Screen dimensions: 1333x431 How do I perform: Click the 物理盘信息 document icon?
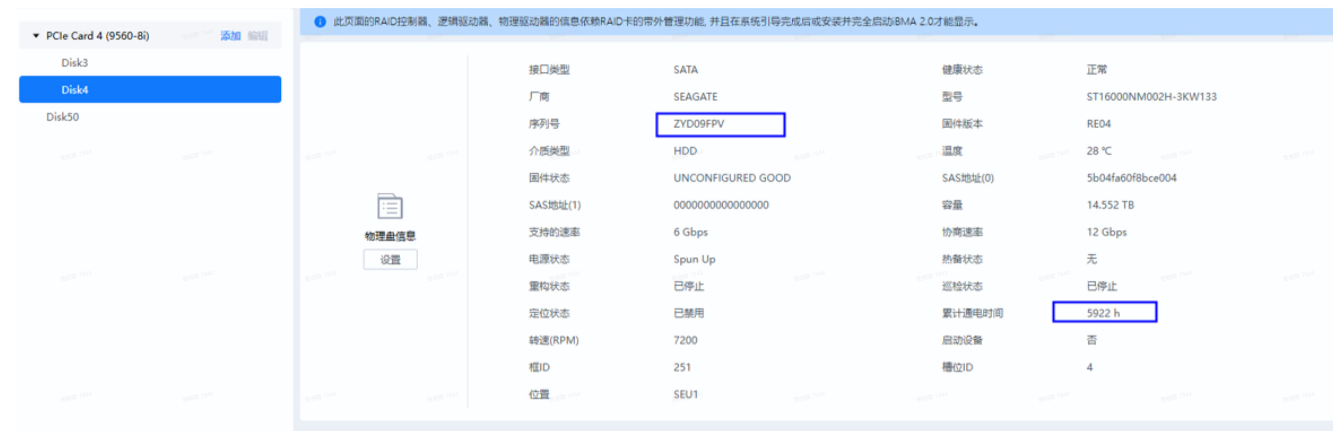click(390, 206)
